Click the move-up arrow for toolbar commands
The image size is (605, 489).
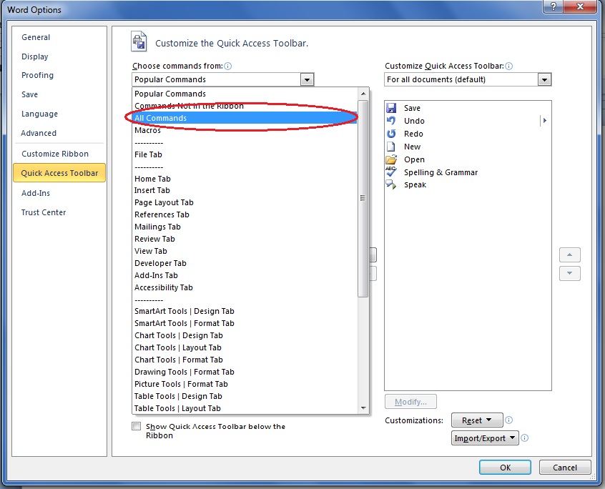pyautogui.click(x=569, y=255)
